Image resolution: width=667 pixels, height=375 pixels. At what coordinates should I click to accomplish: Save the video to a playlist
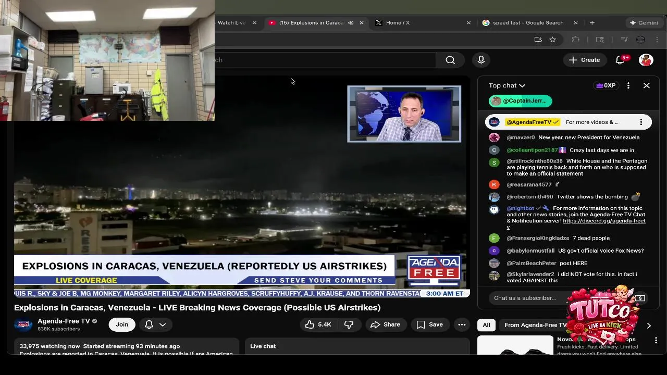[430, 324]
